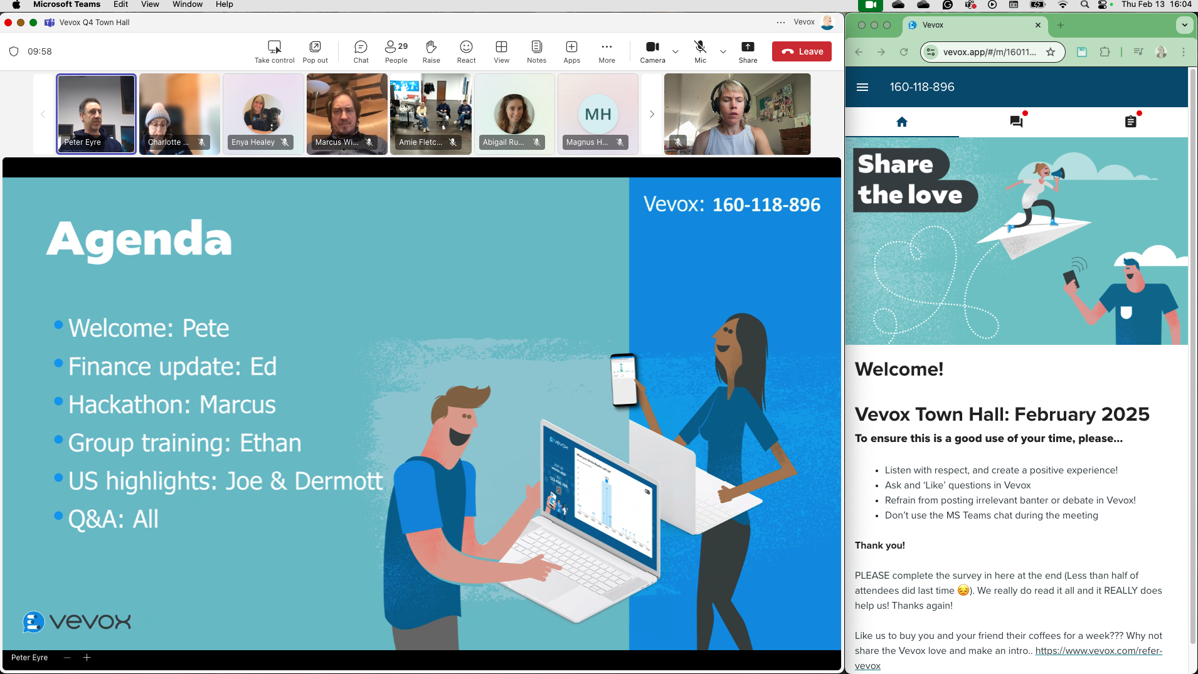Image resolution: width=1198 pixels, height=674 pixels.
Task: Open meeting Notes
Action: point(536,51)
